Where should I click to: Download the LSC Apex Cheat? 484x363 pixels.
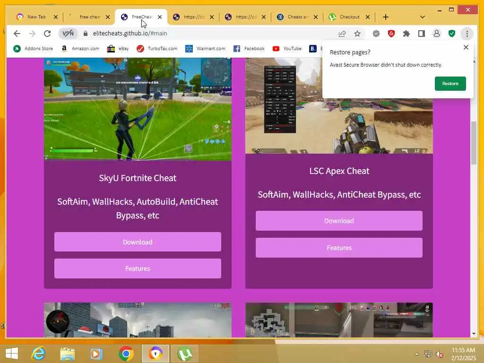339,221
